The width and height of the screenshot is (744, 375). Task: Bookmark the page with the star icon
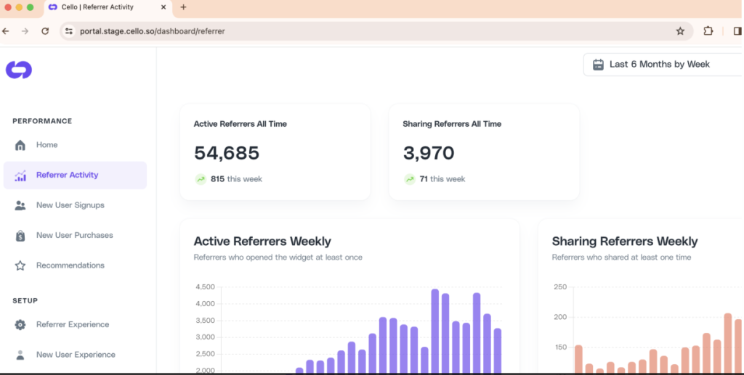(x=680, y=31)
